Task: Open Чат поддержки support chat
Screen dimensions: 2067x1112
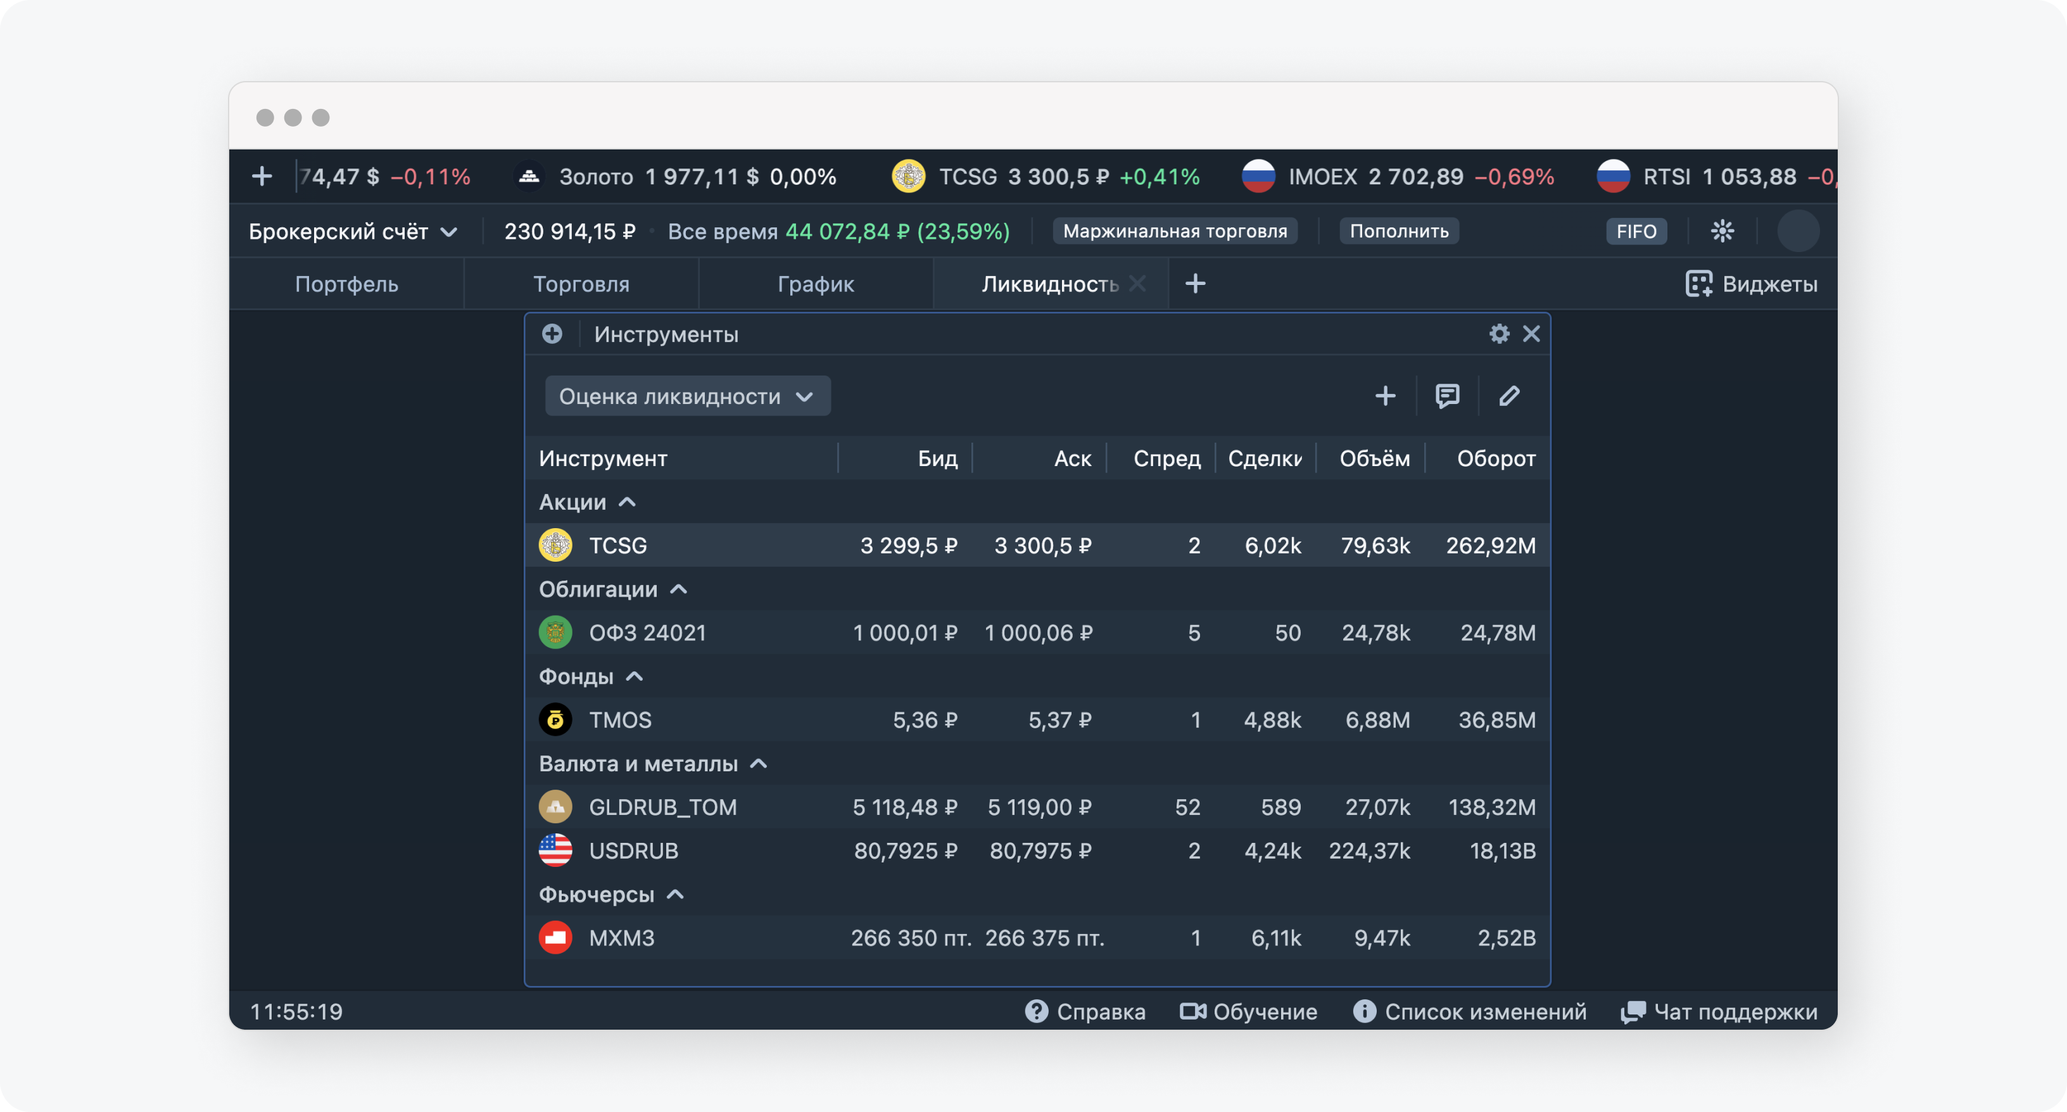Action: pyautogui.click(x=1719, y=1012)
